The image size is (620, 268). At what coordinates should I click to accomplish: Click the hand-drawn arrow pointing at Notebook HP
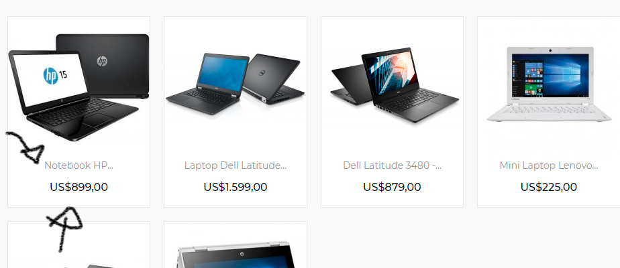25,148
